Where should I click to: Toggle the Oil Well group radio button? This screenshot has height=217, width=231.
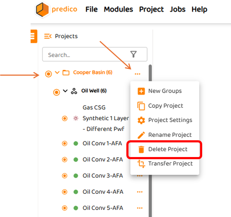(56, 92)
